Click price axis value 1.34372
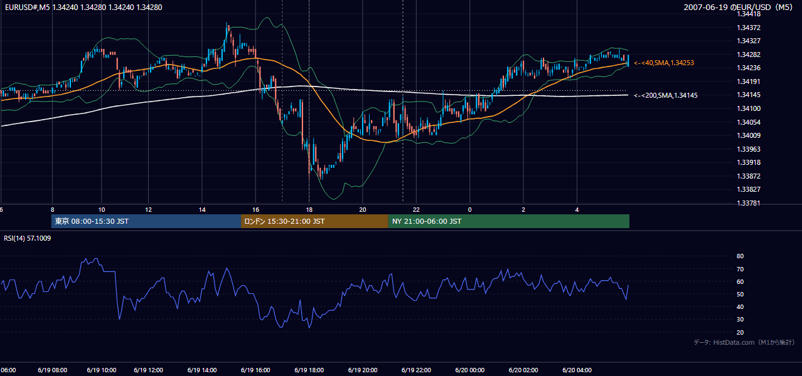 [x=749, y=28]
